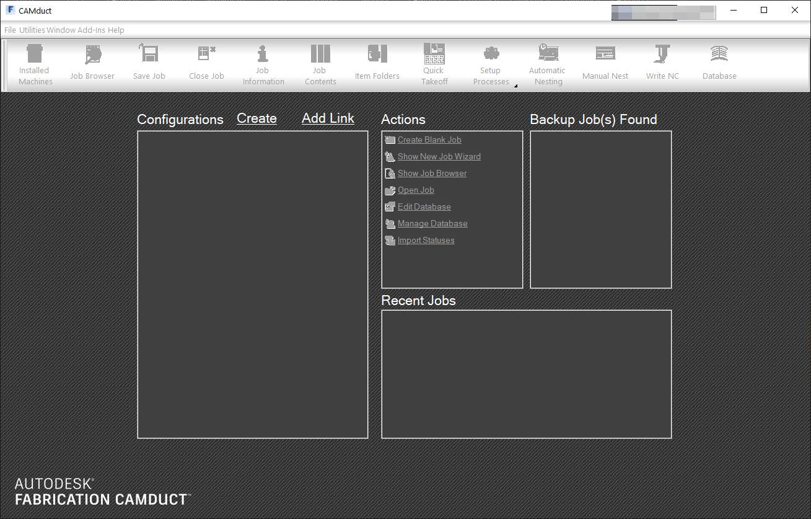Click inside the Recent Jobs list box

[x=527, y=374]
